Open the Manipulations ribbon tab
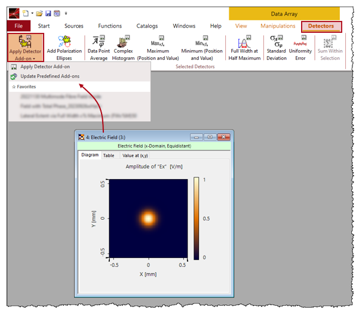Image resolution: width=356 pixels, height=310 pixels. [278, 26]
